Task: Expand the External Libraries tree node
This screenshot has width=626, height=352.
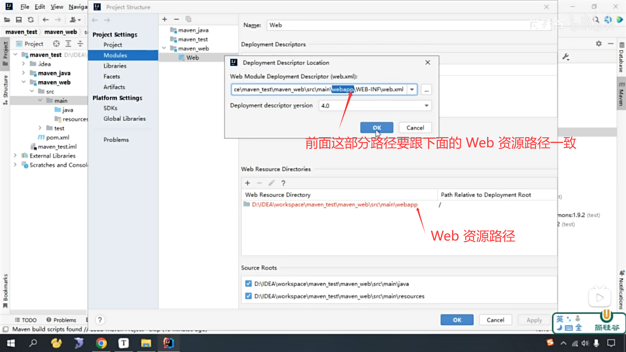Action: pos(15,156)
